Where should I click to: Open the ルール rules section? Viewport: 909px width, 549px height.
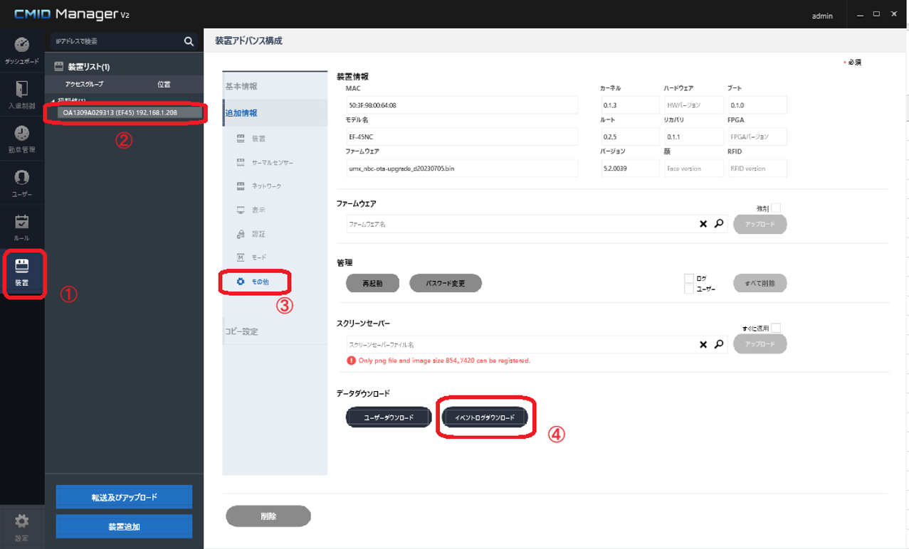(21, 227)
